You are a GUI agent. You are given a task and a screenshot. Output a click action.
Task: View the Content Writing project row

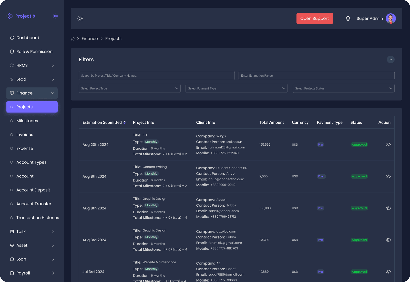click(x=388, y=176)
